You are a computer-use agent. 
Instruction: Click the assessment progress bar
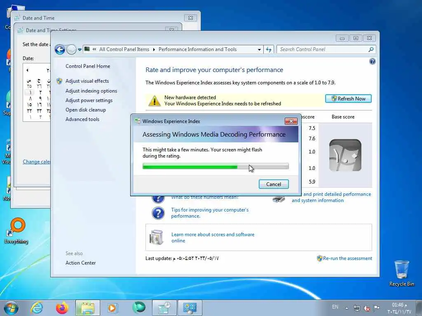click(x=216, y=166)
